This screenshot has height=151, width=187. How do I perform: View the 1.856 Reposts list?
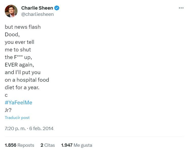[x=20, y=145]
